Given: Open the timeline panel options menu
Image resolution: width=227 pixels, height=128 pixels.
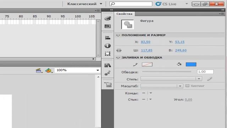Looking at the screenshot, I should pyautogui.click(x=98, y=10).
